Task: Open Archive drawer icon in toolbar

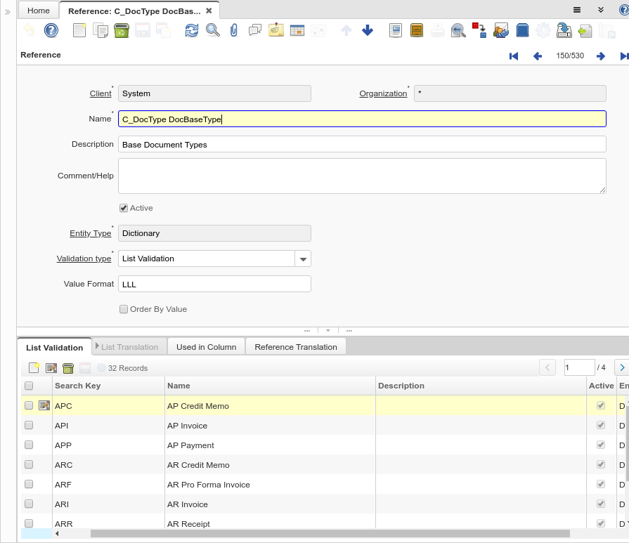Action: [416, 30]
